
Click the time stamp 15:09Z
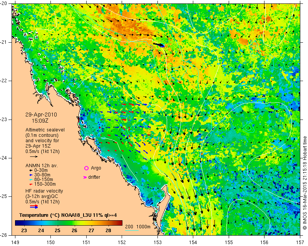pos(40,121)
